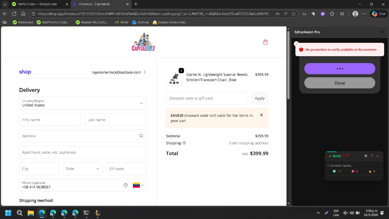Click the address search magnifier icon
This screenshot has height=219, width=389.
tap(141, 136)
